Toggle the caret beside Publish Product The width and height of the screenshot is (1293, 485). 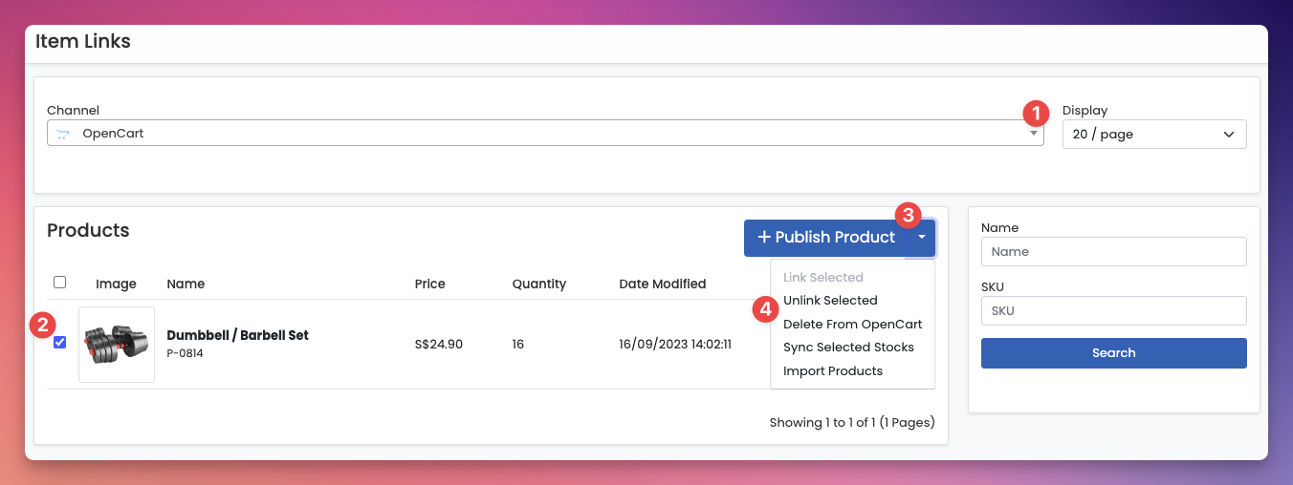(921, 238)
